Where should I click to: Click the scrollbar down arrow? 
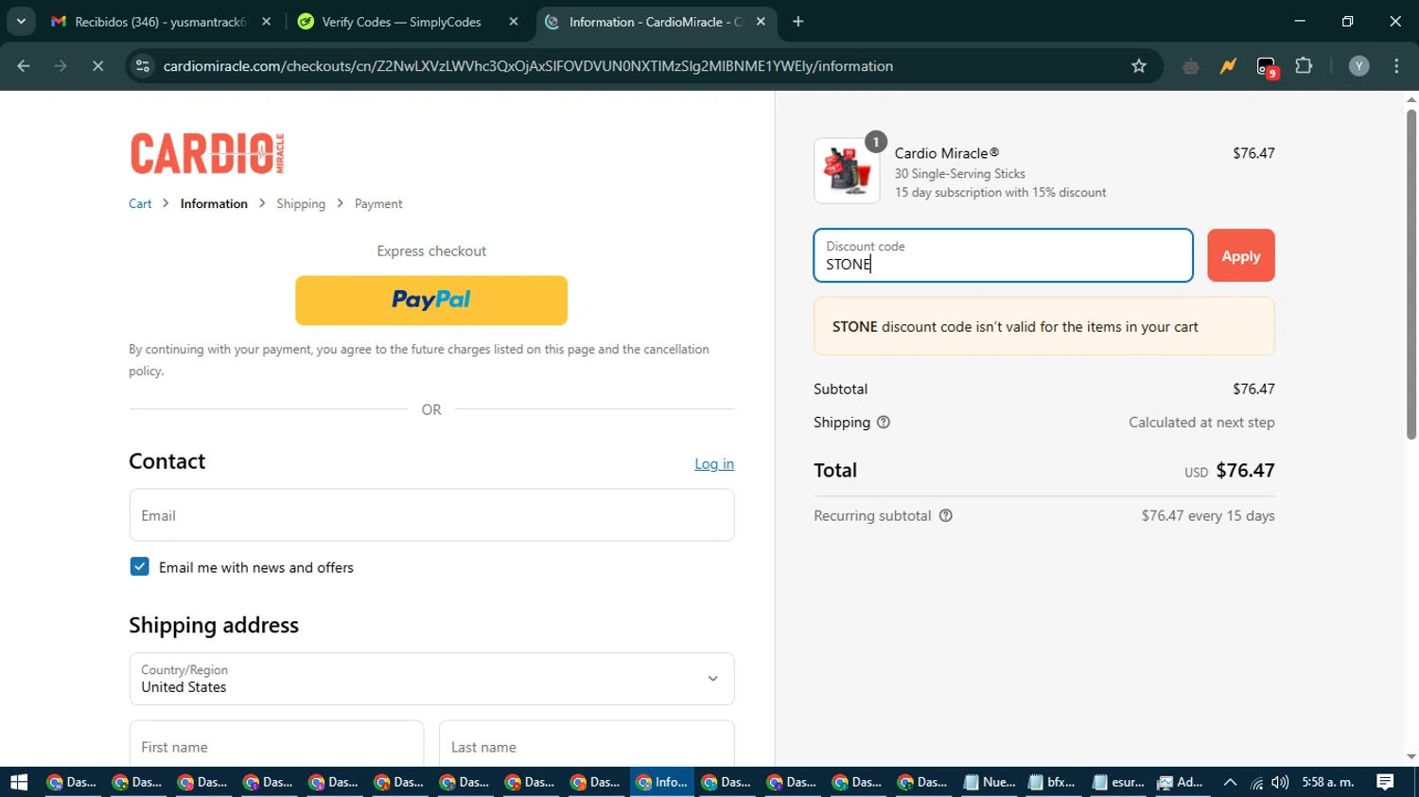click(x=1411, y=757)
